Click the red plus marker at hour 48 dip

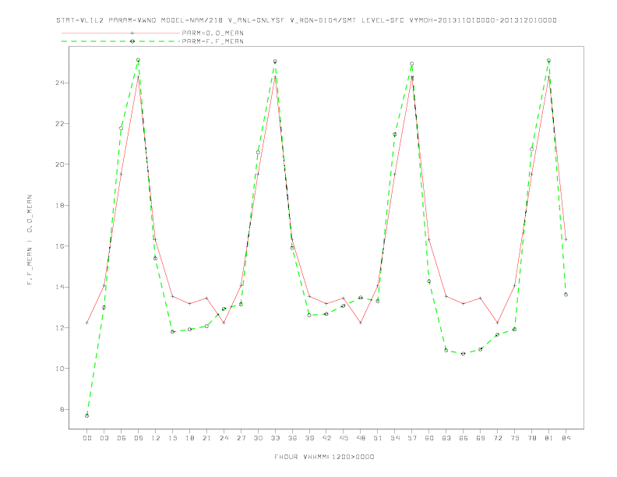pos(361,323)
